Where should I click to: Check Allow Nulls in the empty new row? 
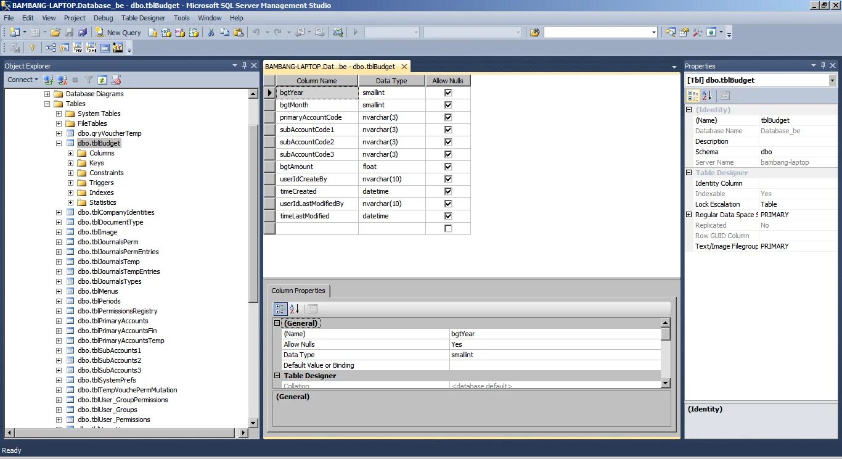[x=448, y=228]
